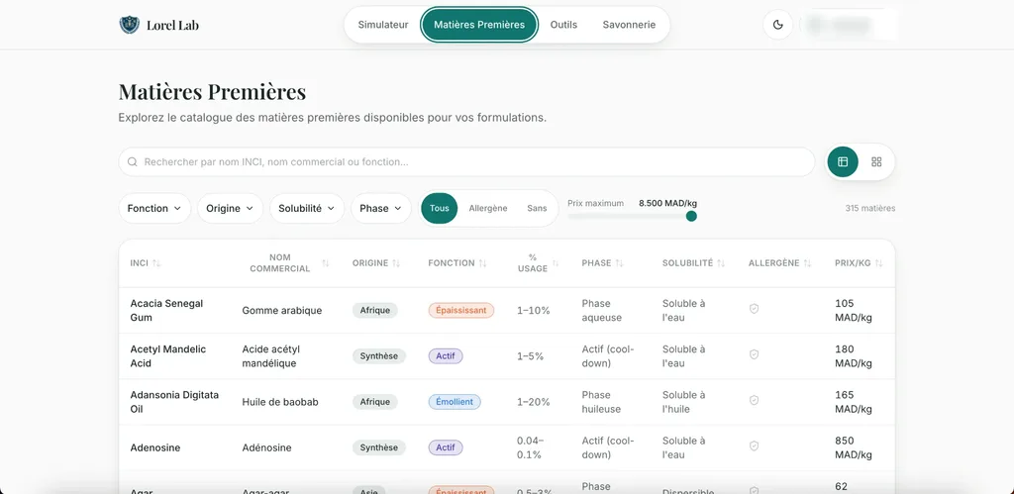Click the Prix maximum slider handle
Viewport: 1014px width, 494px height.
(691, 216)
